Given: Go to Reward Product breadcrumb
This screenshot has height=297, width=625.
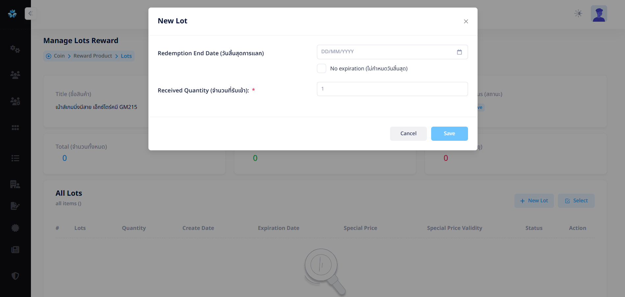Looking at the screenshot, I should (x=92, y=56).
